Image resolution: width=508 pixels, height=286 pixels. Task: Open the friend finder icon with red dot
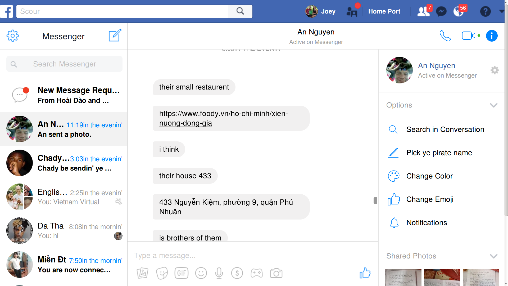pyautogui.click(x=352, y=11)
